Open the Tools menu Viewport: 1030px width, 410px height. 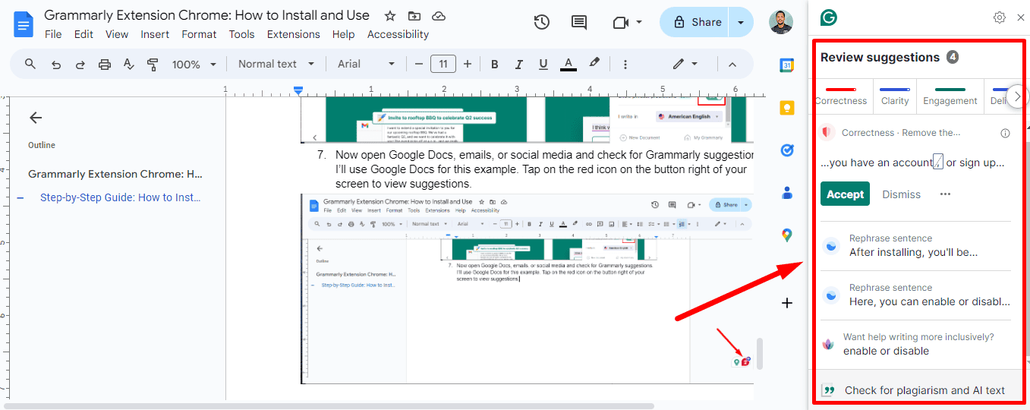[x=241, y=34]
